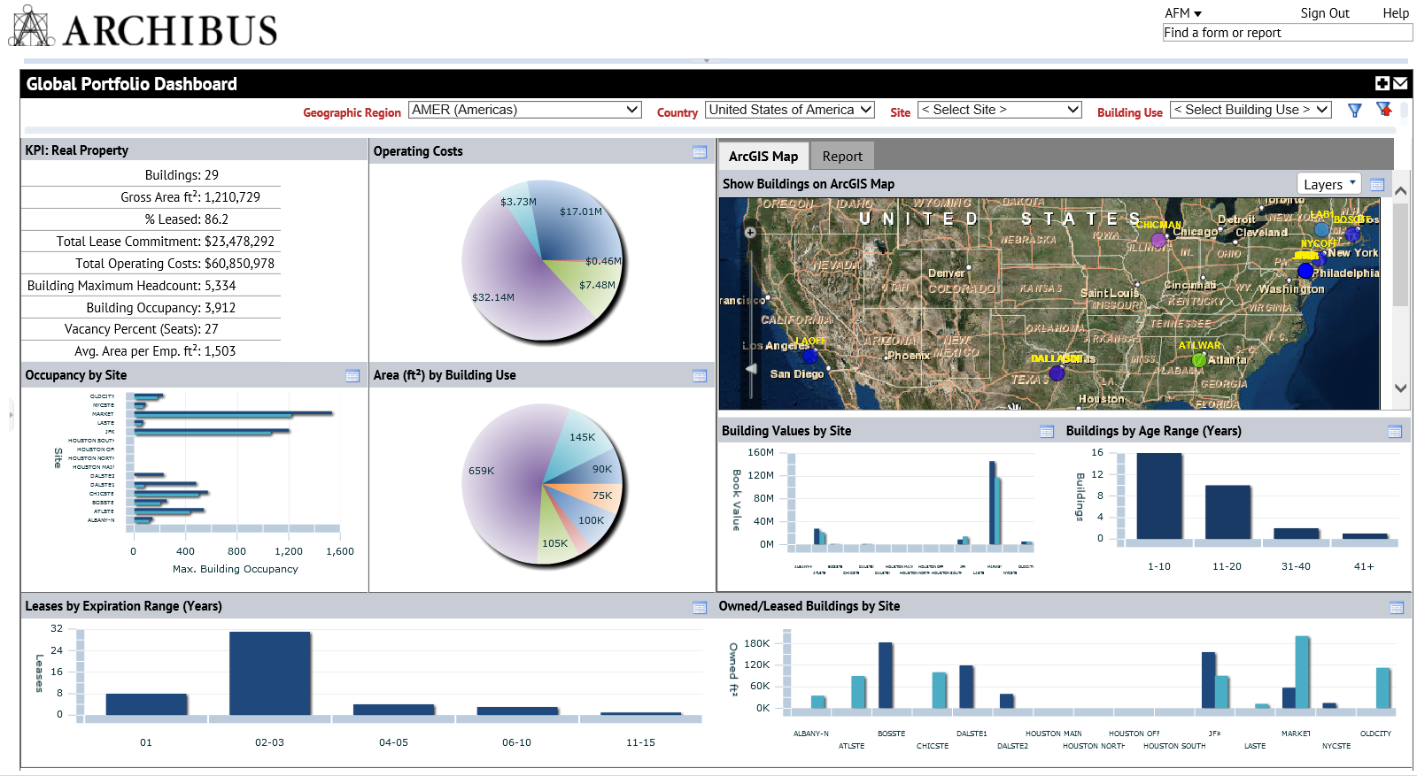This screenshot has height=776, width=1417.
Task: Open Leases by Expiration Range options icon
Action: [x=700, y=607]
